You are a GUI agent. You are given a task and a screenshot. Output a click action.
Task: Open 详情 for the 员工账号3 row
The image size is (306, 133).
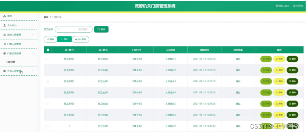[266, 81]
